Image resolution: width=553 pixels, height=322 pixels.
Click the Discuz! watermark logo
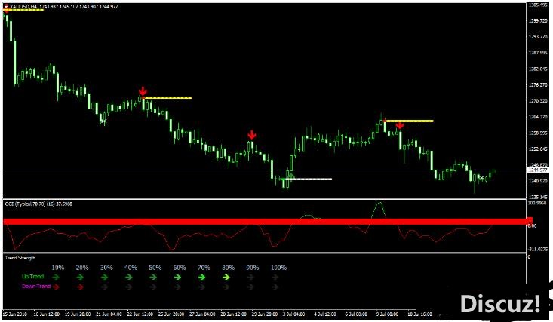click(500, 303)
